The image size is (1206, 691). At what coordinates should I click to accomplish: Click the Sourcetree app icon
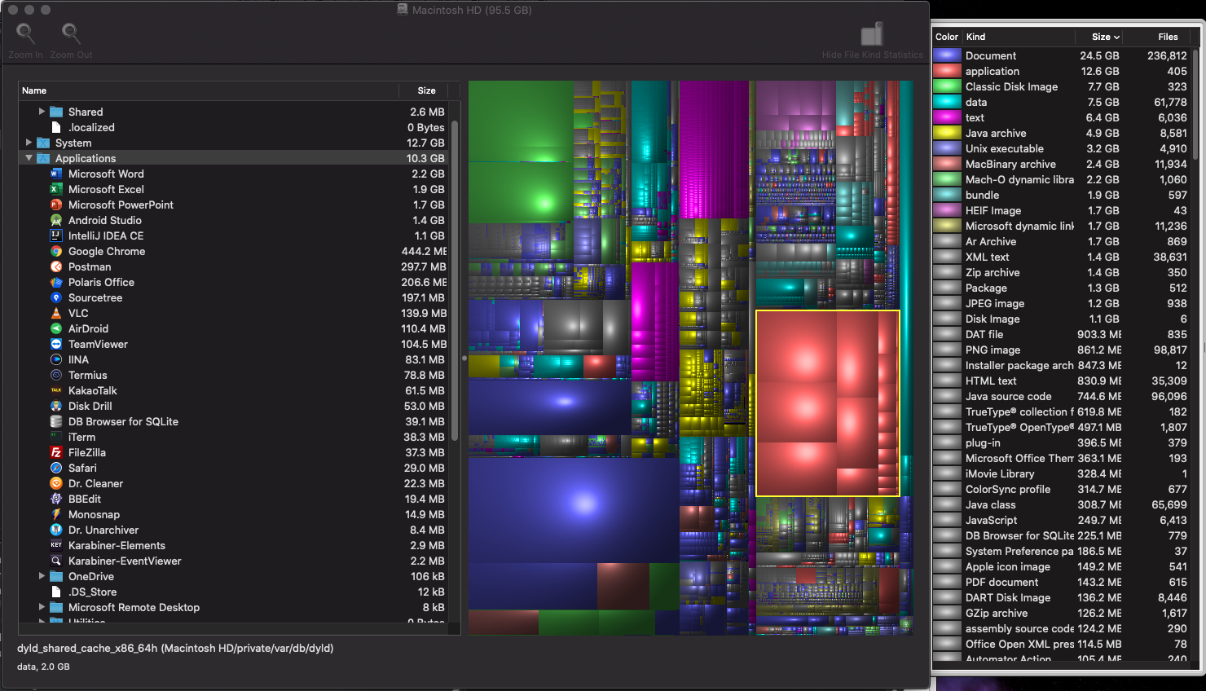point(56,297)
